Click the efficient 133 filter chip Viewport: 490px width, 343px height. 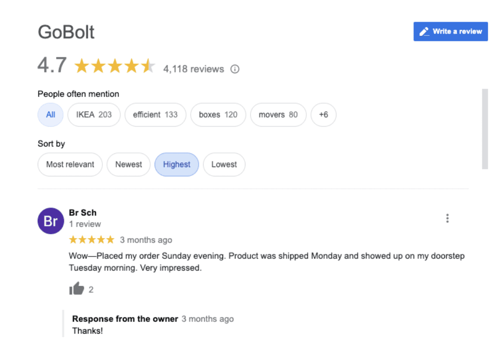click(x=155, y=115)
